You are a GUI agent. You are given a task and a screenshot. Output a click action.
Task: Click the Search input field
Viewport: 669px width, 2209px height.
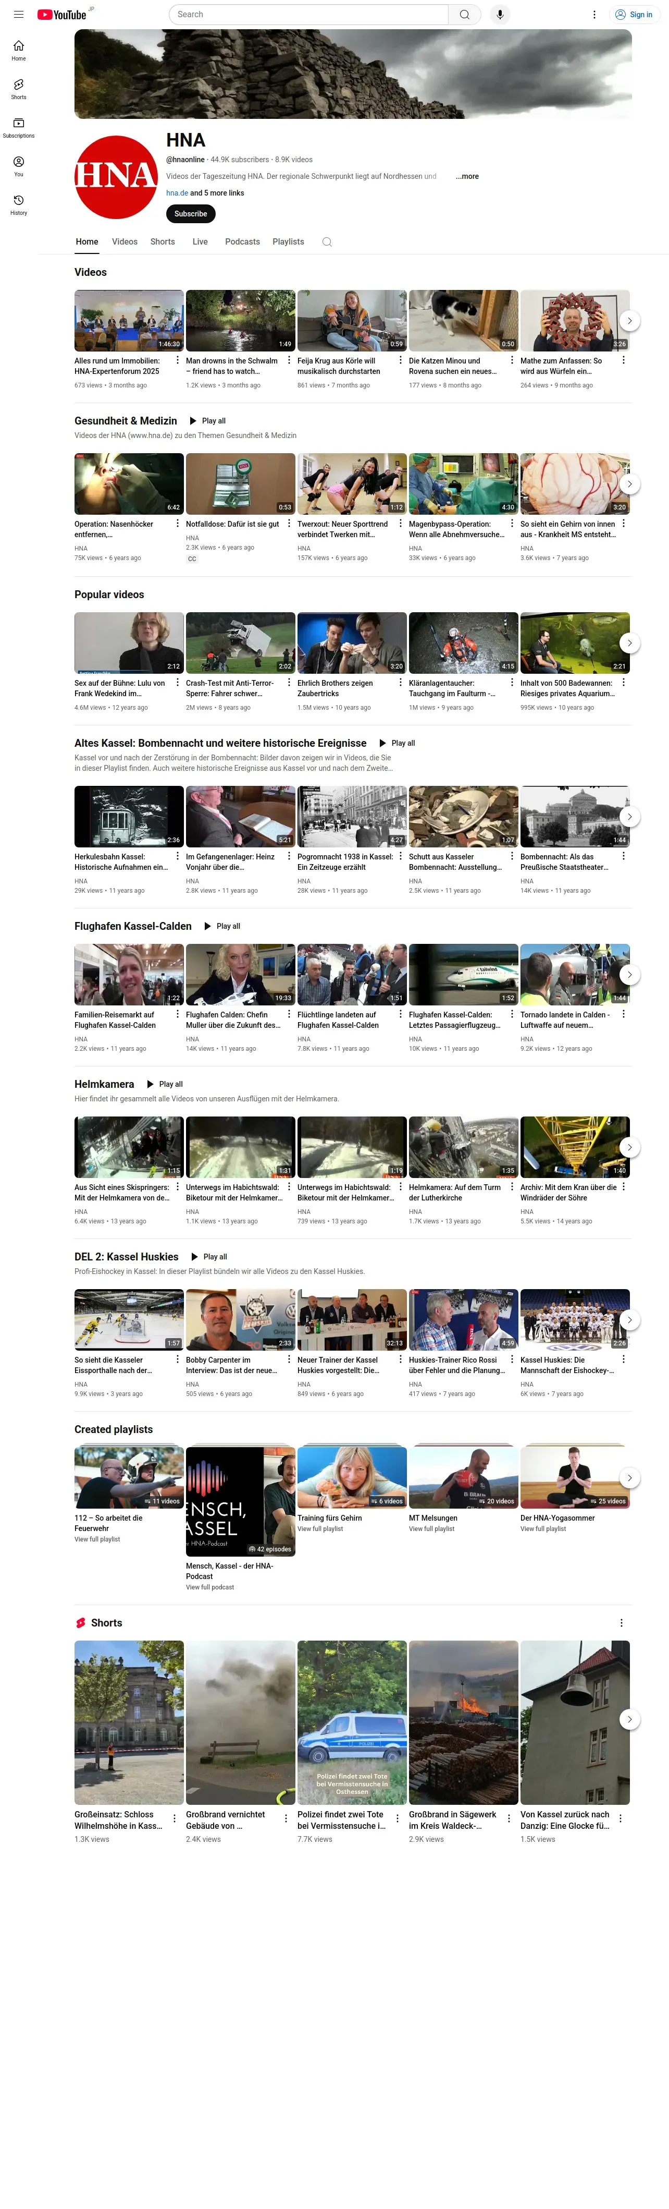click(308, 15)
